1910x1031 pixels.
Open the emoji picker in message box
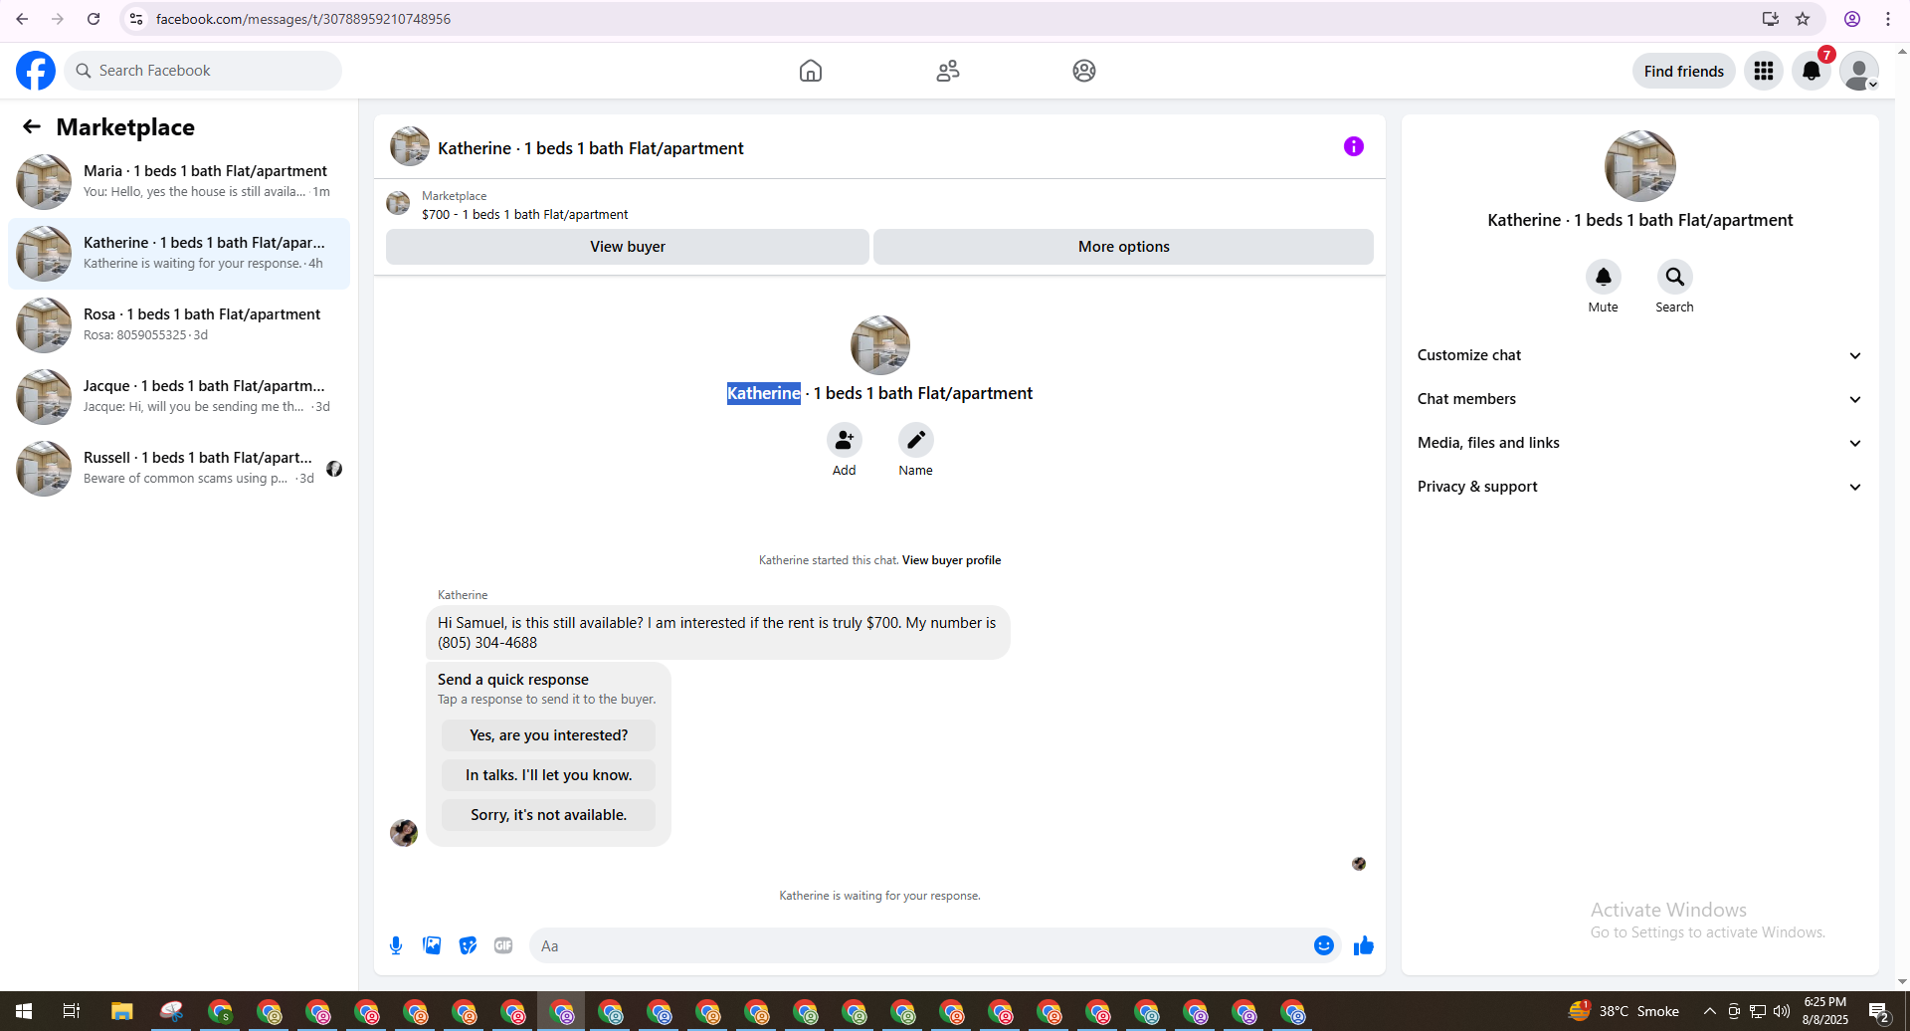click(1323, 945)
